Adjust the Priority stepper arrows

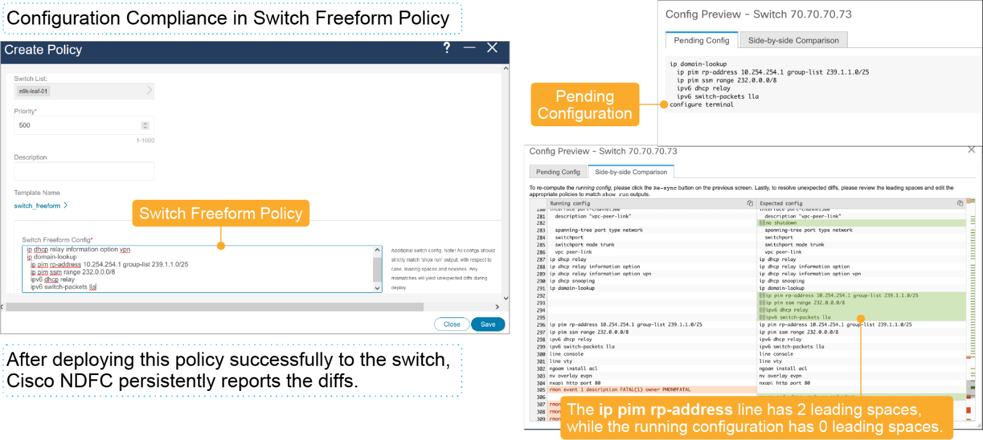[x=145, y=125]
